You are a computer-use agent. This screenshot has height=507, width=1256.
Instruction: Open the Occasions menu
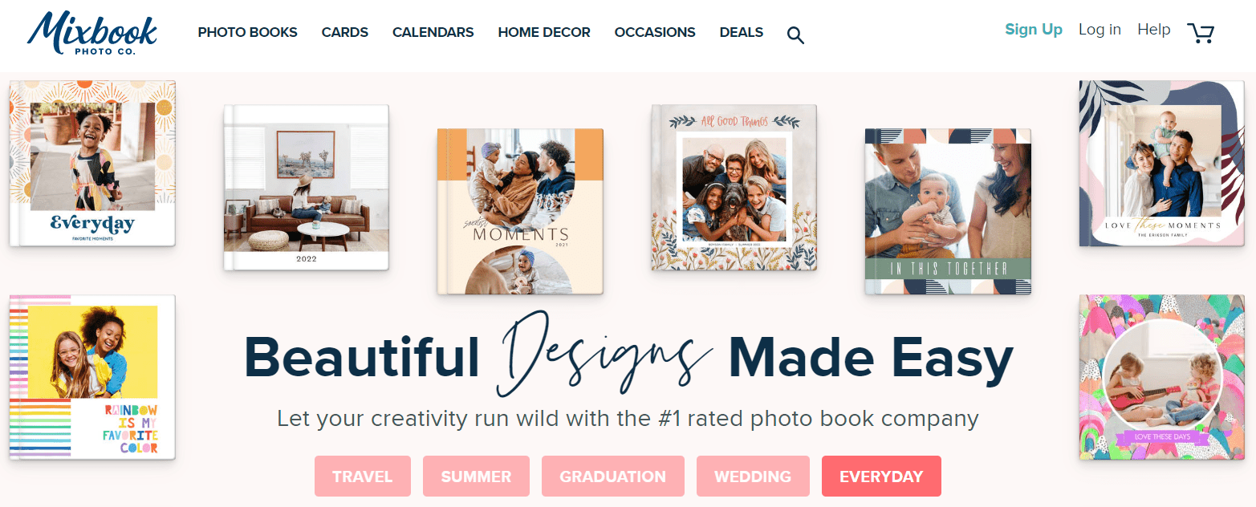coord(655,33)
